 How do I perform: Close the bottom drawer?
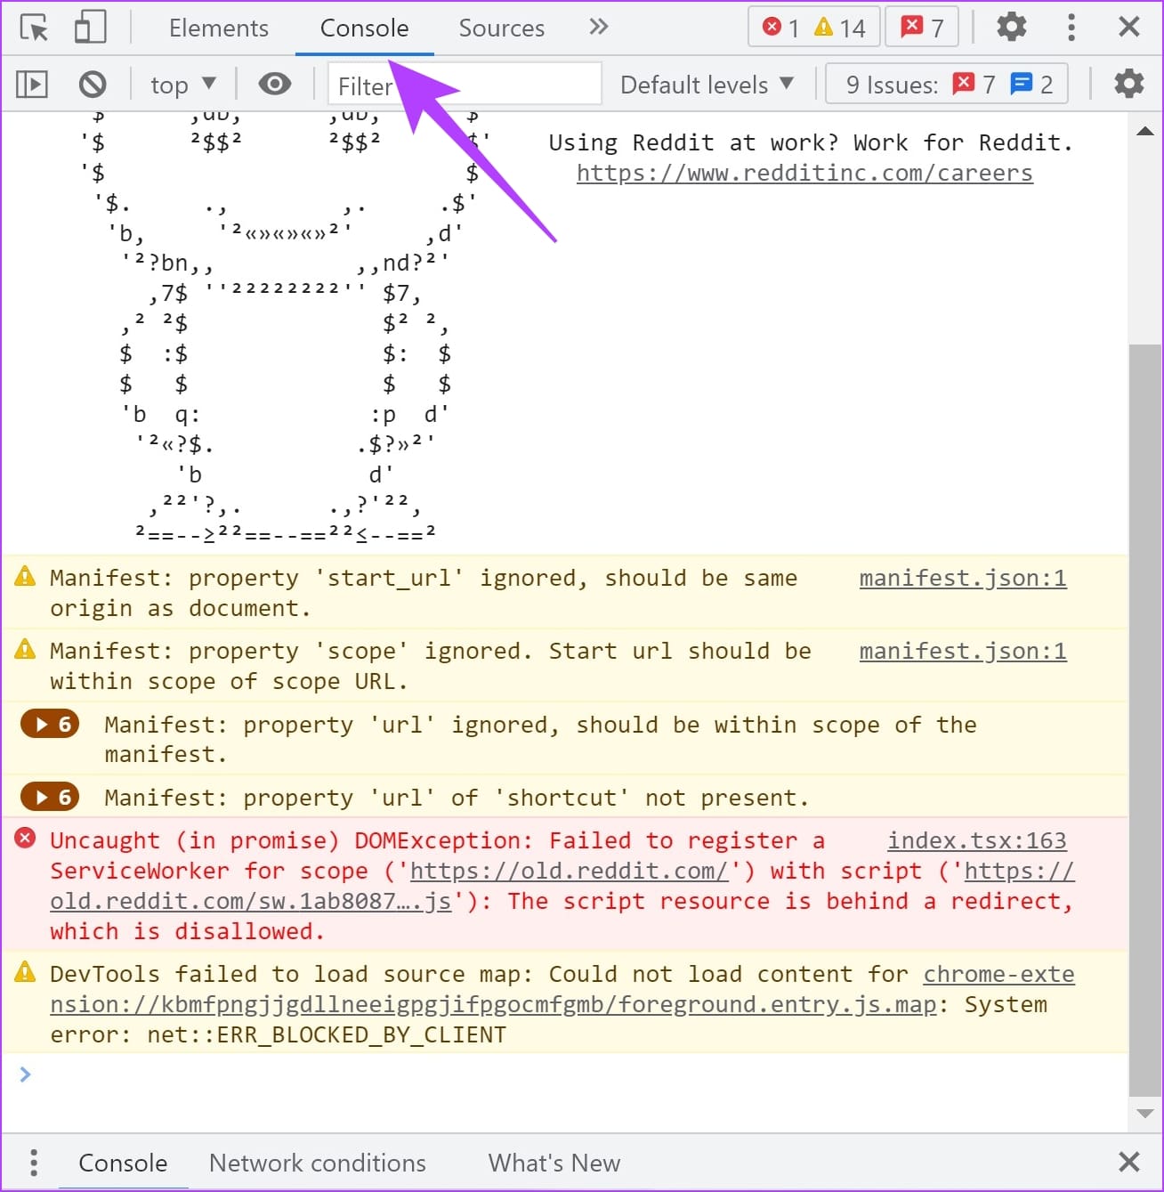click(1129, 1162)
